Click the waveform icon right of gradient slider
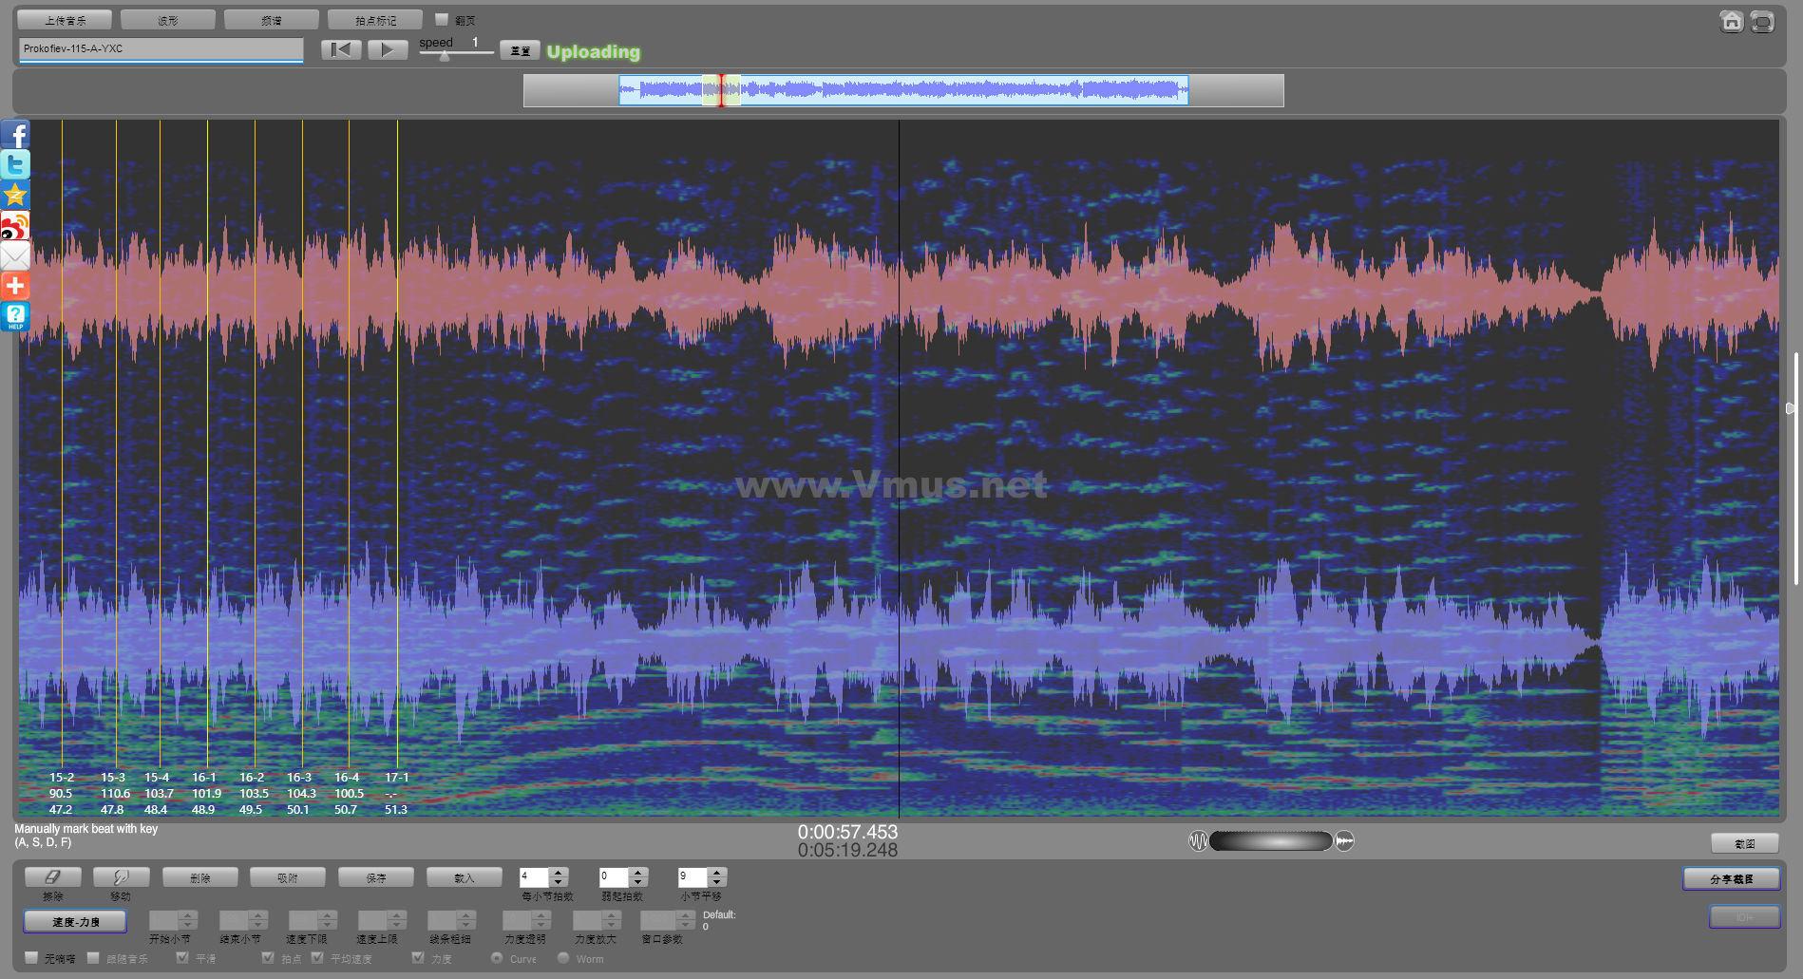 pyautogui.click(x=1344, y=841)
